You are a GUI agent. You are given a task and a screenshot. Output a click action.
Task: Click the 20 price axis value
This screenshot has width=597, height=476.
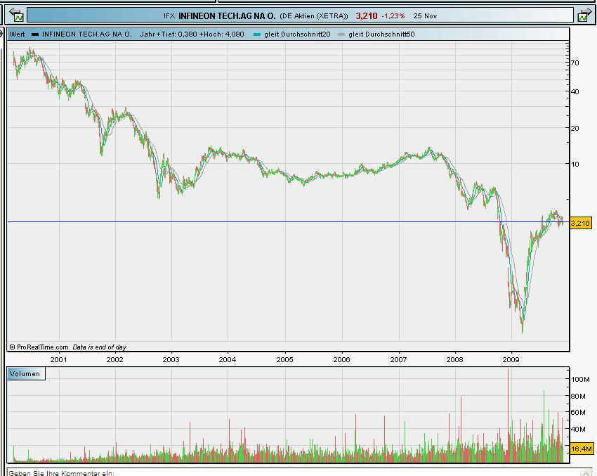[x=575, y=129]
